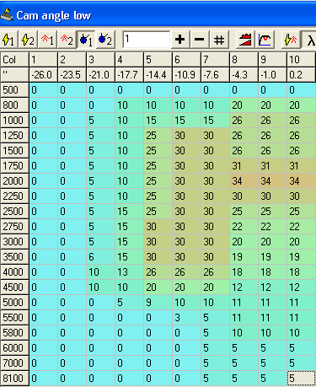Select the lightning bolt 2 ignition map button
316x387 pixels.
point(29,40)
